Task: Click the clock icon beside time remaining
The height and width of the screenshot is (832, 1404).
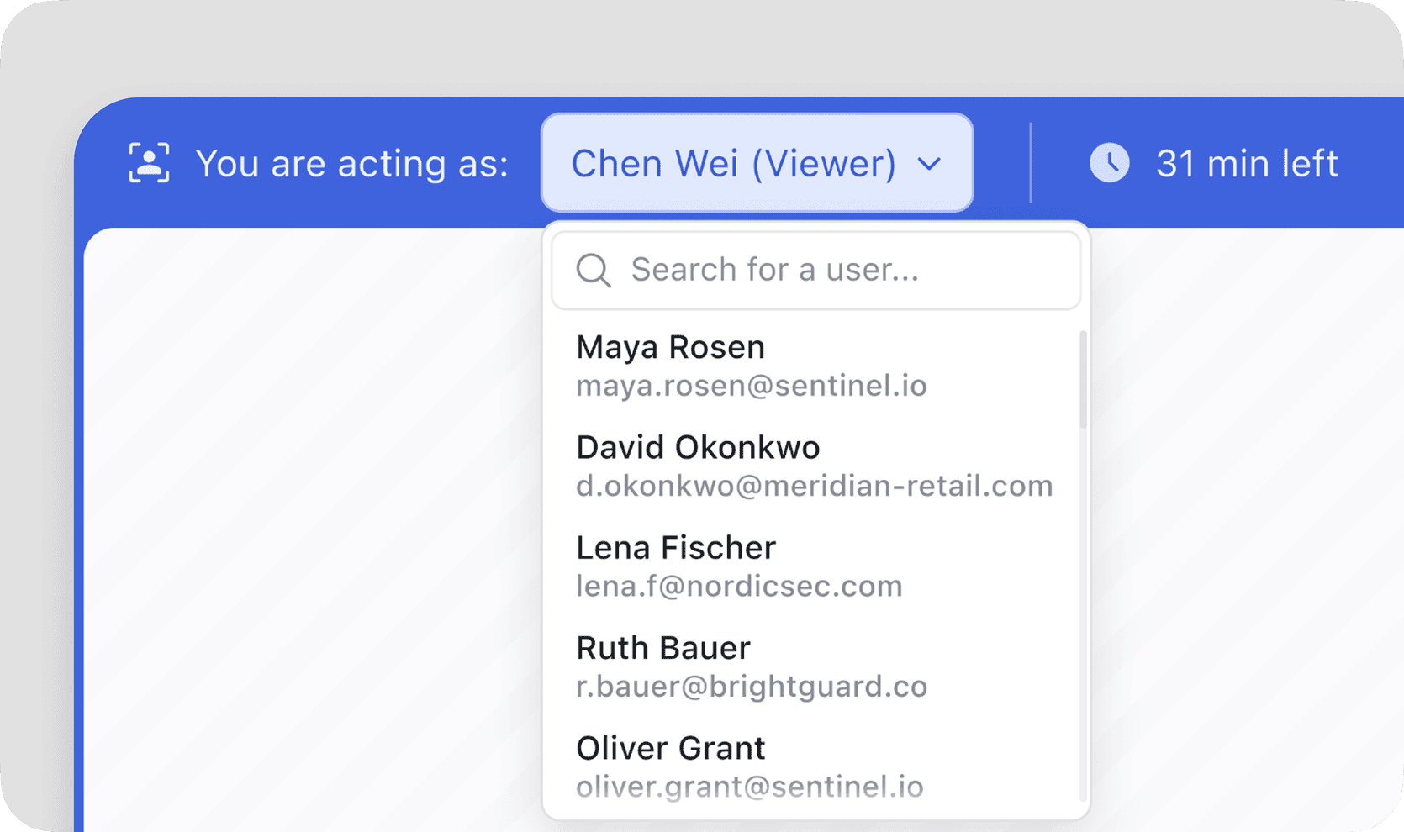Action: (x=1110, y=163)
